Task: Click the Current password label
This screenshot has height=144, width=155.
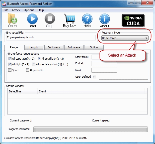Action: tap(21, 120)
